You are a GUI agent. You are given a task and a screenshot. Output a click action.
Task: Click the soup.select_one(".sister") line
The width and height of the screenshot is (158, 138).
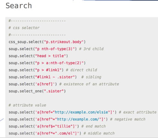(37, 91)
